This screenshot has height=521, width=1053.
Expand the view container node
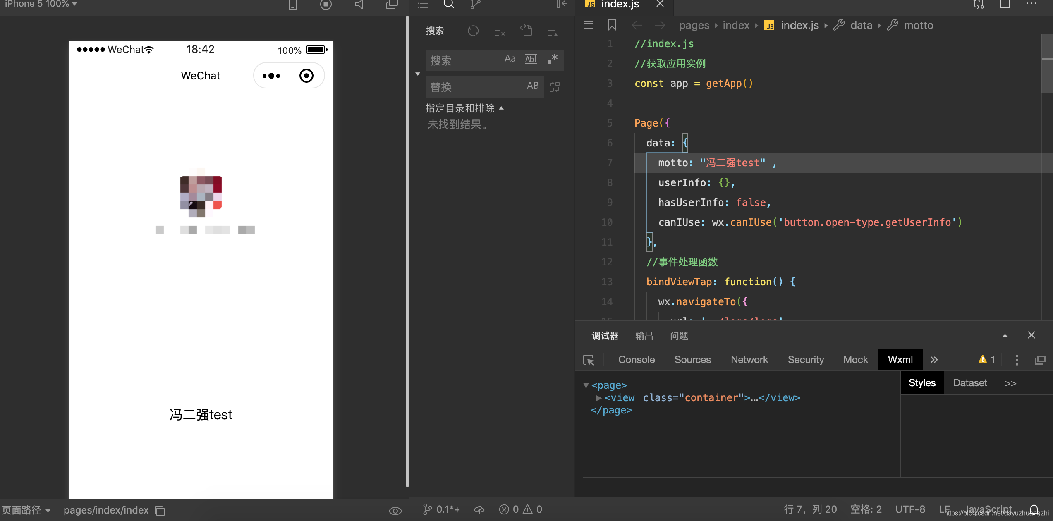coord(598,398)
